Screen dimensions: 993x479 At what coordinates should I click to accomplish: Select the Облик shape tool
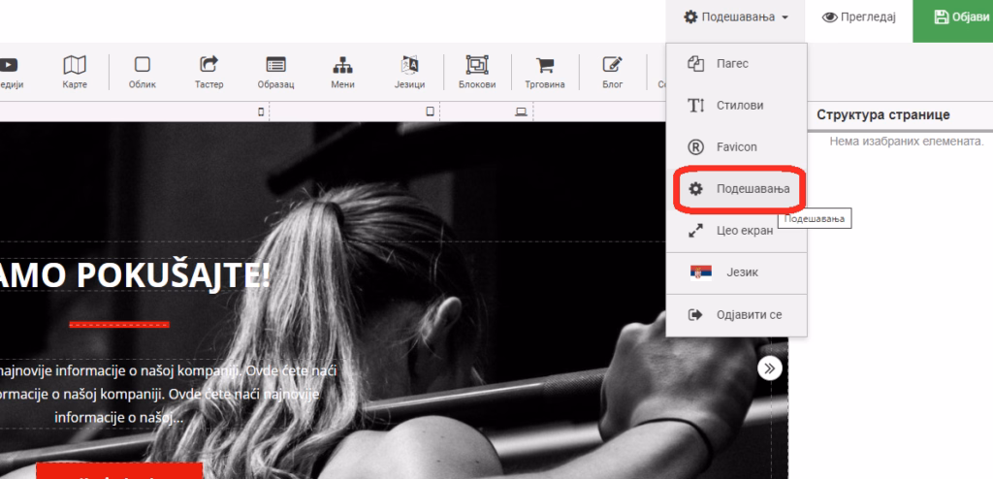(143, 72)
